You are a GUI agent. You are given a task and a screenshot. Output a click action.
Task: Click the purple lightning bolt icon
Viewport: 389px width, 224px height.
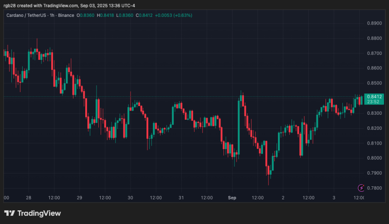[361, 188]
